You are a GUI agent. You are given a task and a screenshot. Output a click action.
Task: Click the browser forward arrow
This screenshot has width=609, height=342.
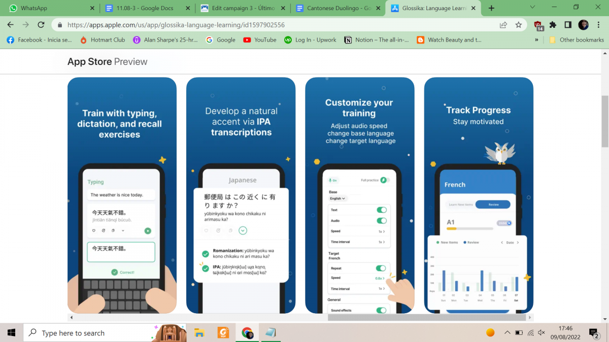tap(26, 25)
